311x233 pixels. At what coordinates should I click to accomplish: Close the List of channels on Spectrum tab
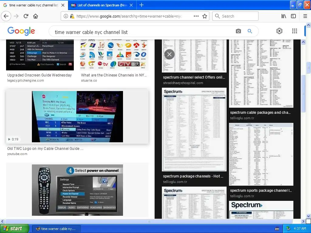[x=131, y=5]
